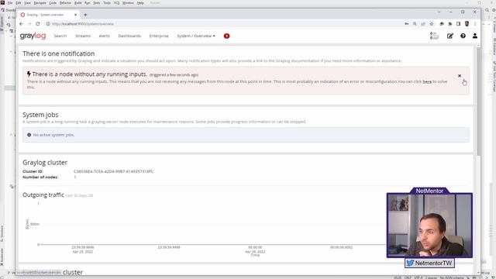Open the Alerts page

(104, 36)
